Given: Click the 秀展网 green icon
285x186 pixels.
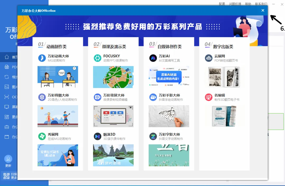Looking at the screenshot, I should [42, 136].
